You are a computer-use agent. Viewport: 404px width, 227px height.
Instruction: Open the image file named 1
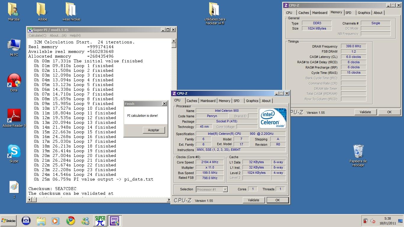coord(14,189)
